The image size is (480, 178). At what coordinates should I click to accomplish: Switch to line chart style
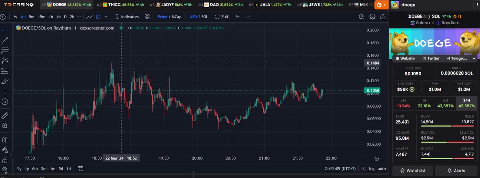click(90, 17)
